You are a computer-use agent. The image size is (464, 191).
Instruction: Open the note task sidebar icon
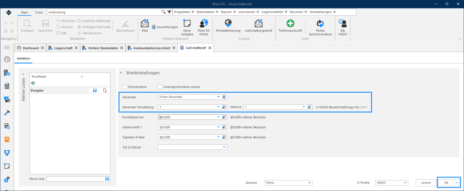coord(7,166)
